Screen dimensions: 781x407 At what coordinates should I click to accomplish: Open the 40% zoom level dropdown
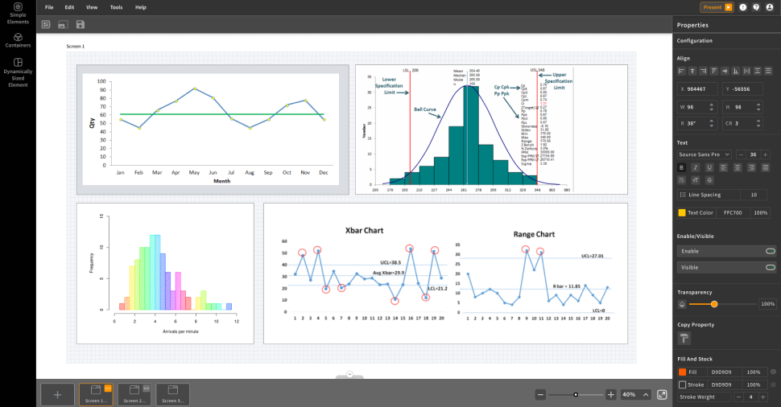633,394
